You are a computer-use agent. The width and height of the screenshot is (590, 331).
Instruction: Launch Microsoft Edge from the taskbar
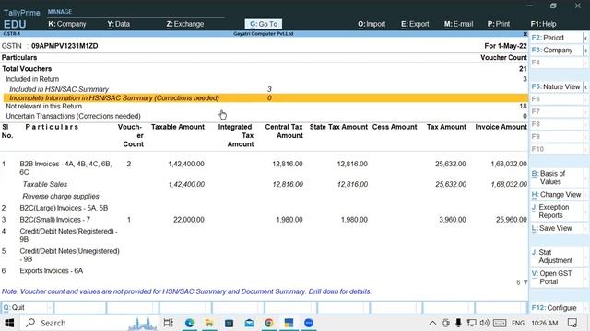tap(189, 323)
